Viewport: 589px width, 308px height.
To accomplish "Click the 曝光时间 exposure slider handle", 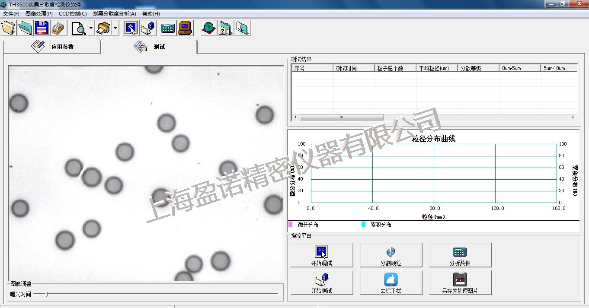I will (47, 294).
